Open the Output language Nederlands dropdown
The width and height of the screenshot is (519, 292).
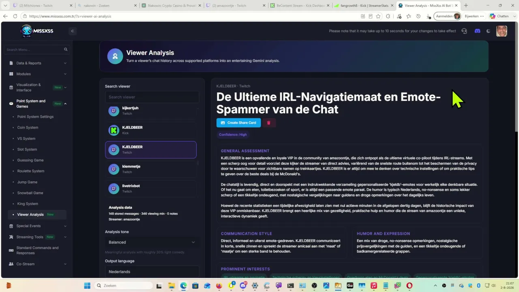[152, 272]
